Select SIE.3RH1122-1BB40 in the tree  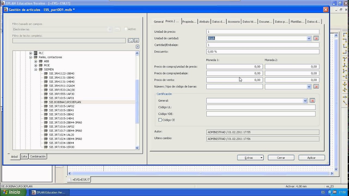point(62,73)
